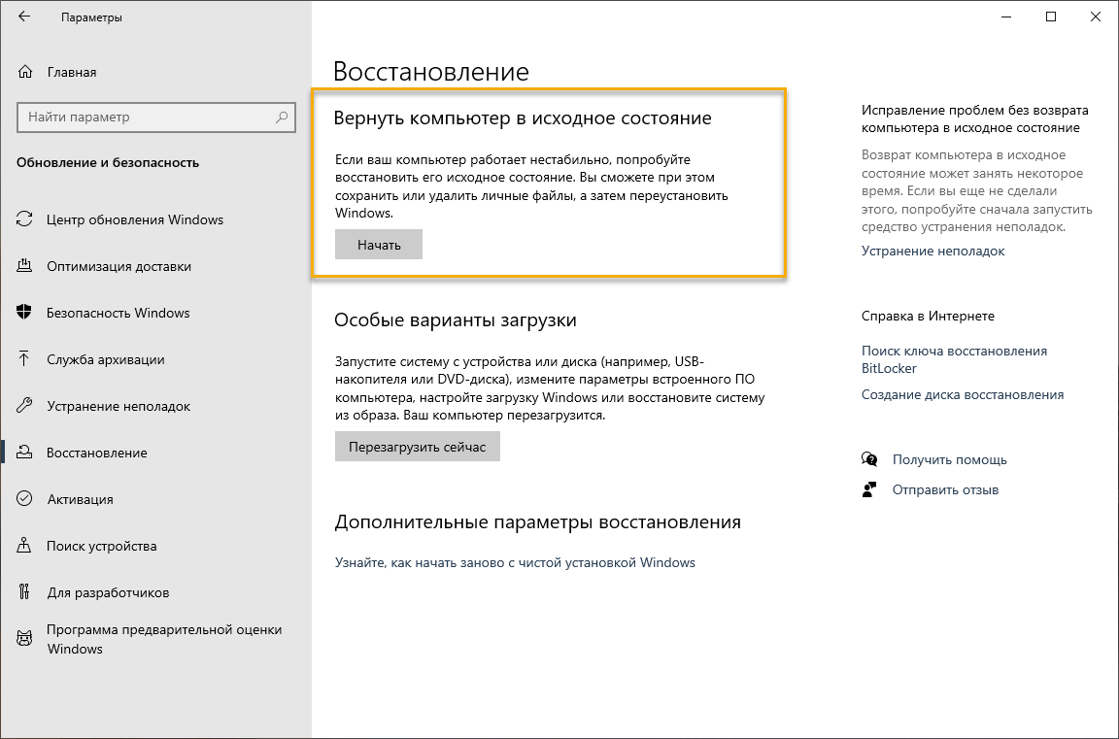Click the Главная home icon
This screenshot has height=739, width=1119.
25,72
